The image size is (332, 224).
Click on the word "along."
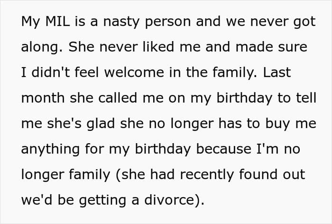point(42,47)
